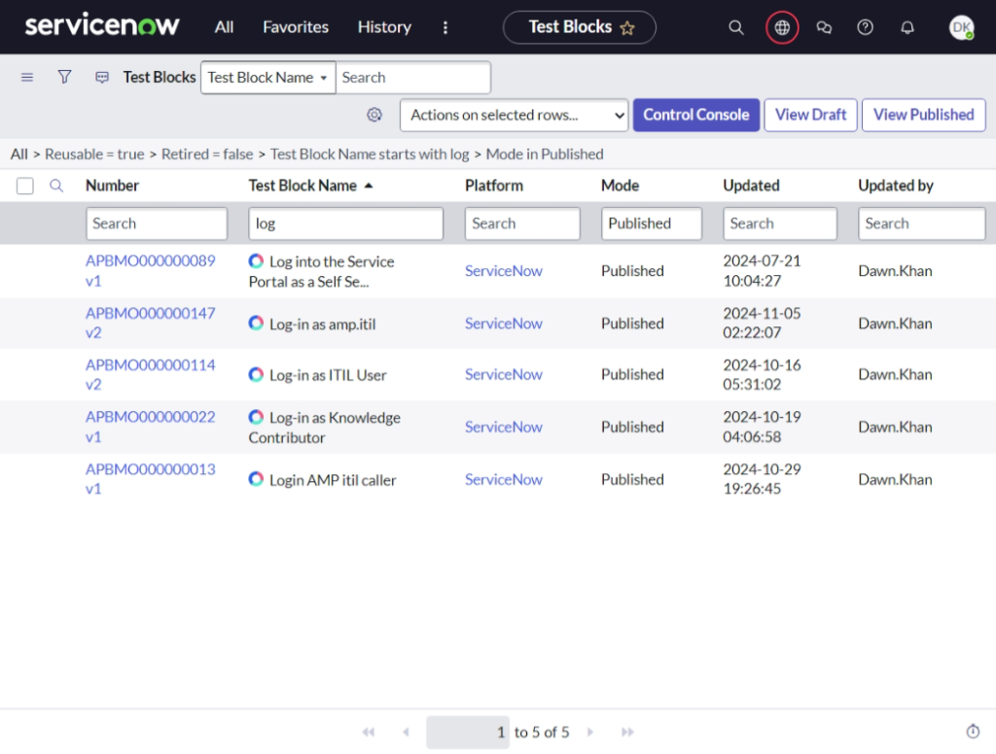Switch to the History menu
Image resolution: width=996 pixels, height=754 pixels.
383,27
